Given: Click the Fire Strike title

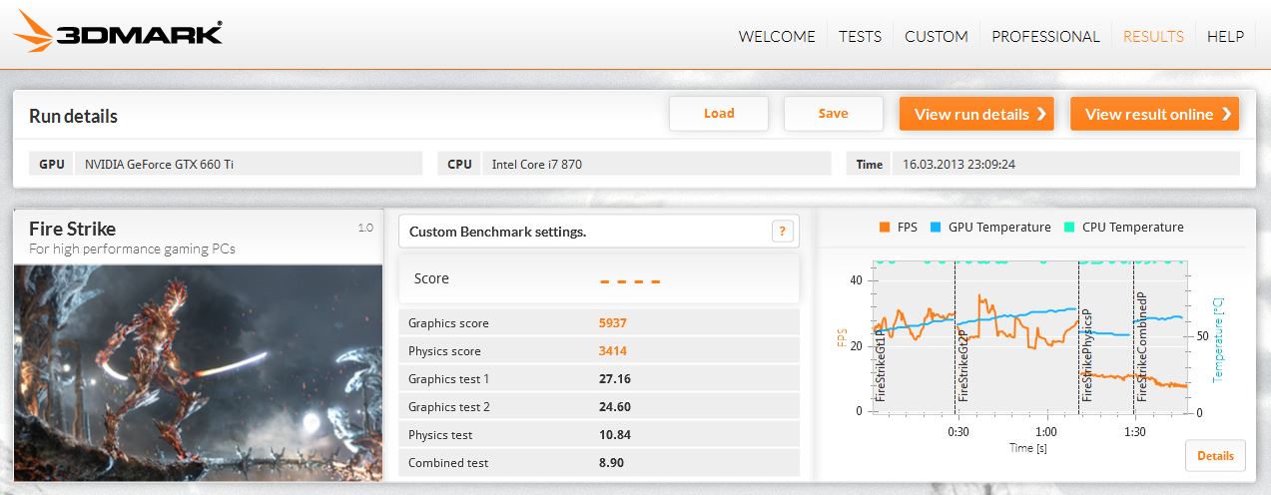Looking at the screenshot, I should (73, 229).
